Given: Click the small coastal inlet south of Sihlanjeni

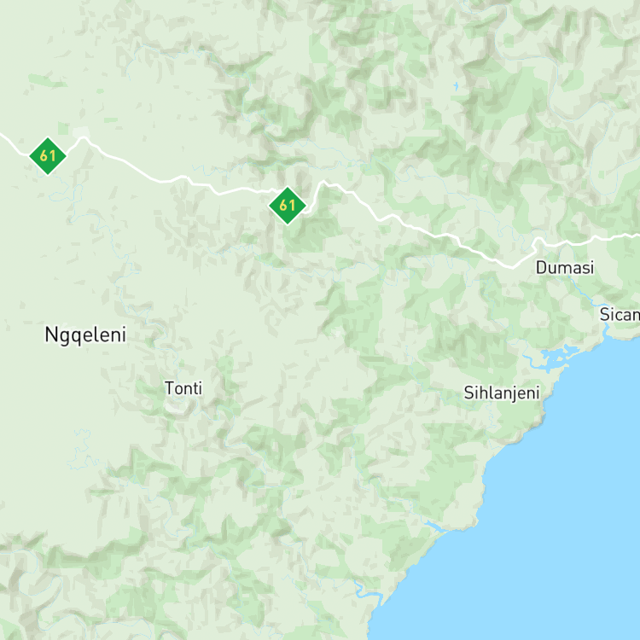Looking at the screenshot, I should (434, 526).
